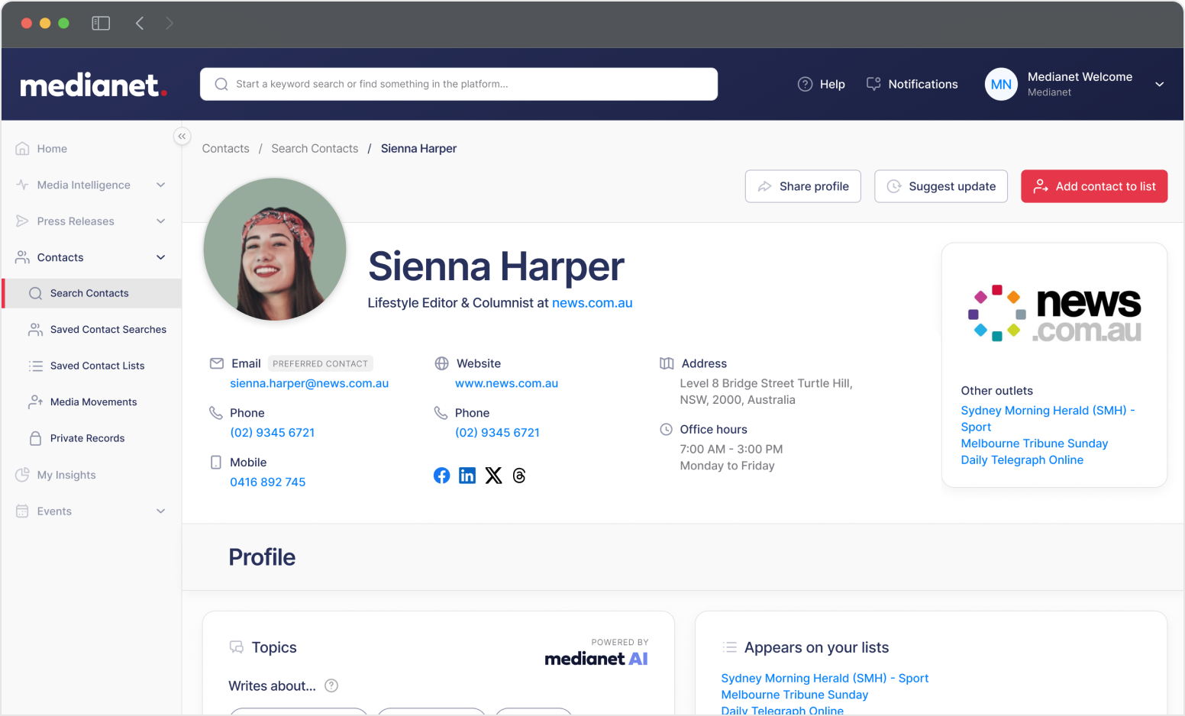Select the Private Records sidebar icon
1185x716 pixels.
(34, 437)
